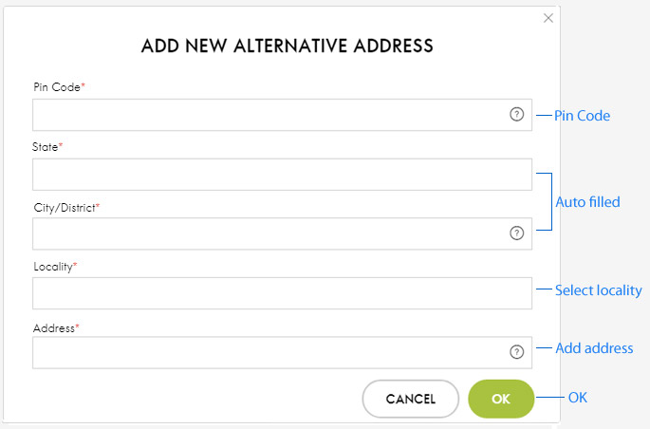Click the black Address field label
Screen dimensions: 650x429
[x=56, y=328]
